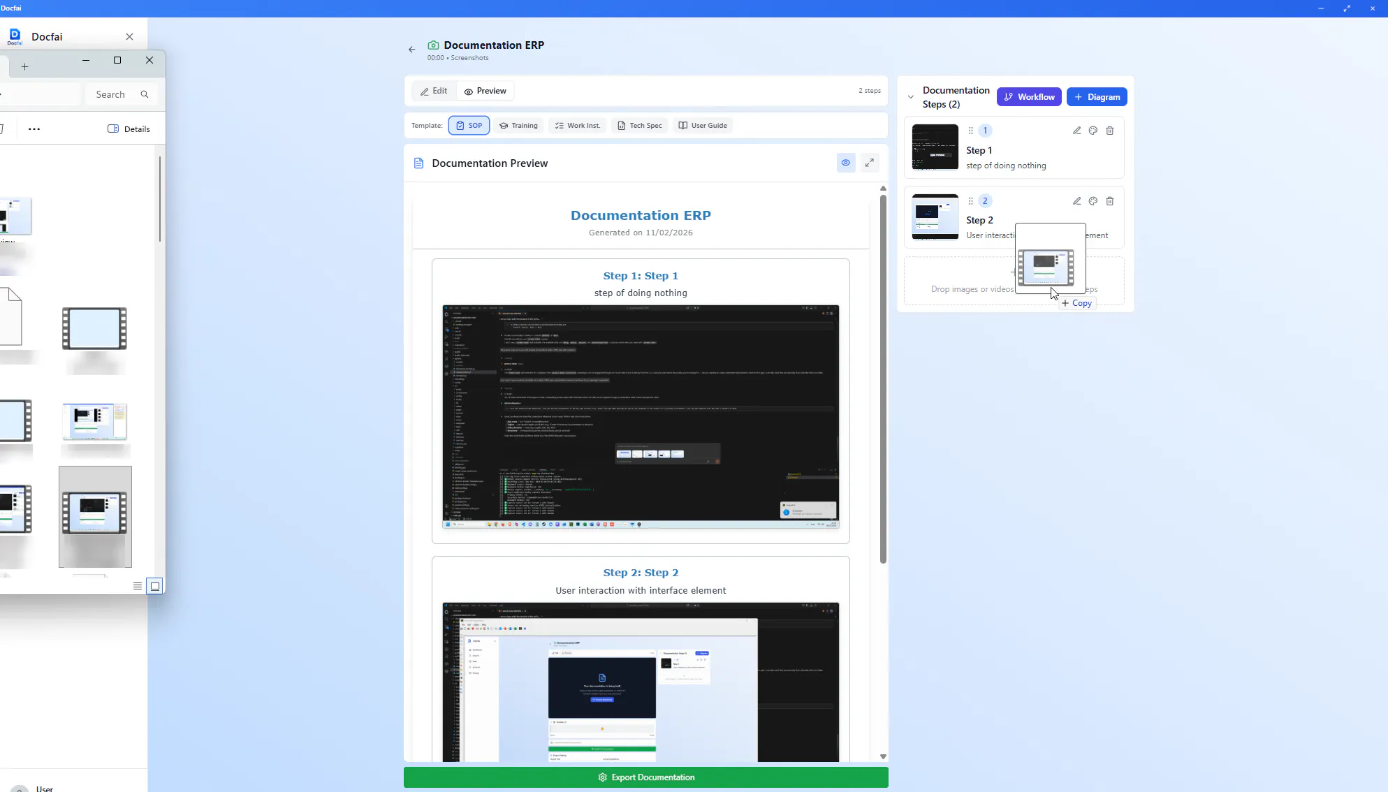1388x792 pixels.
Task: Click "User interaction with interface element" in preview
Action: tap(641, 591)
